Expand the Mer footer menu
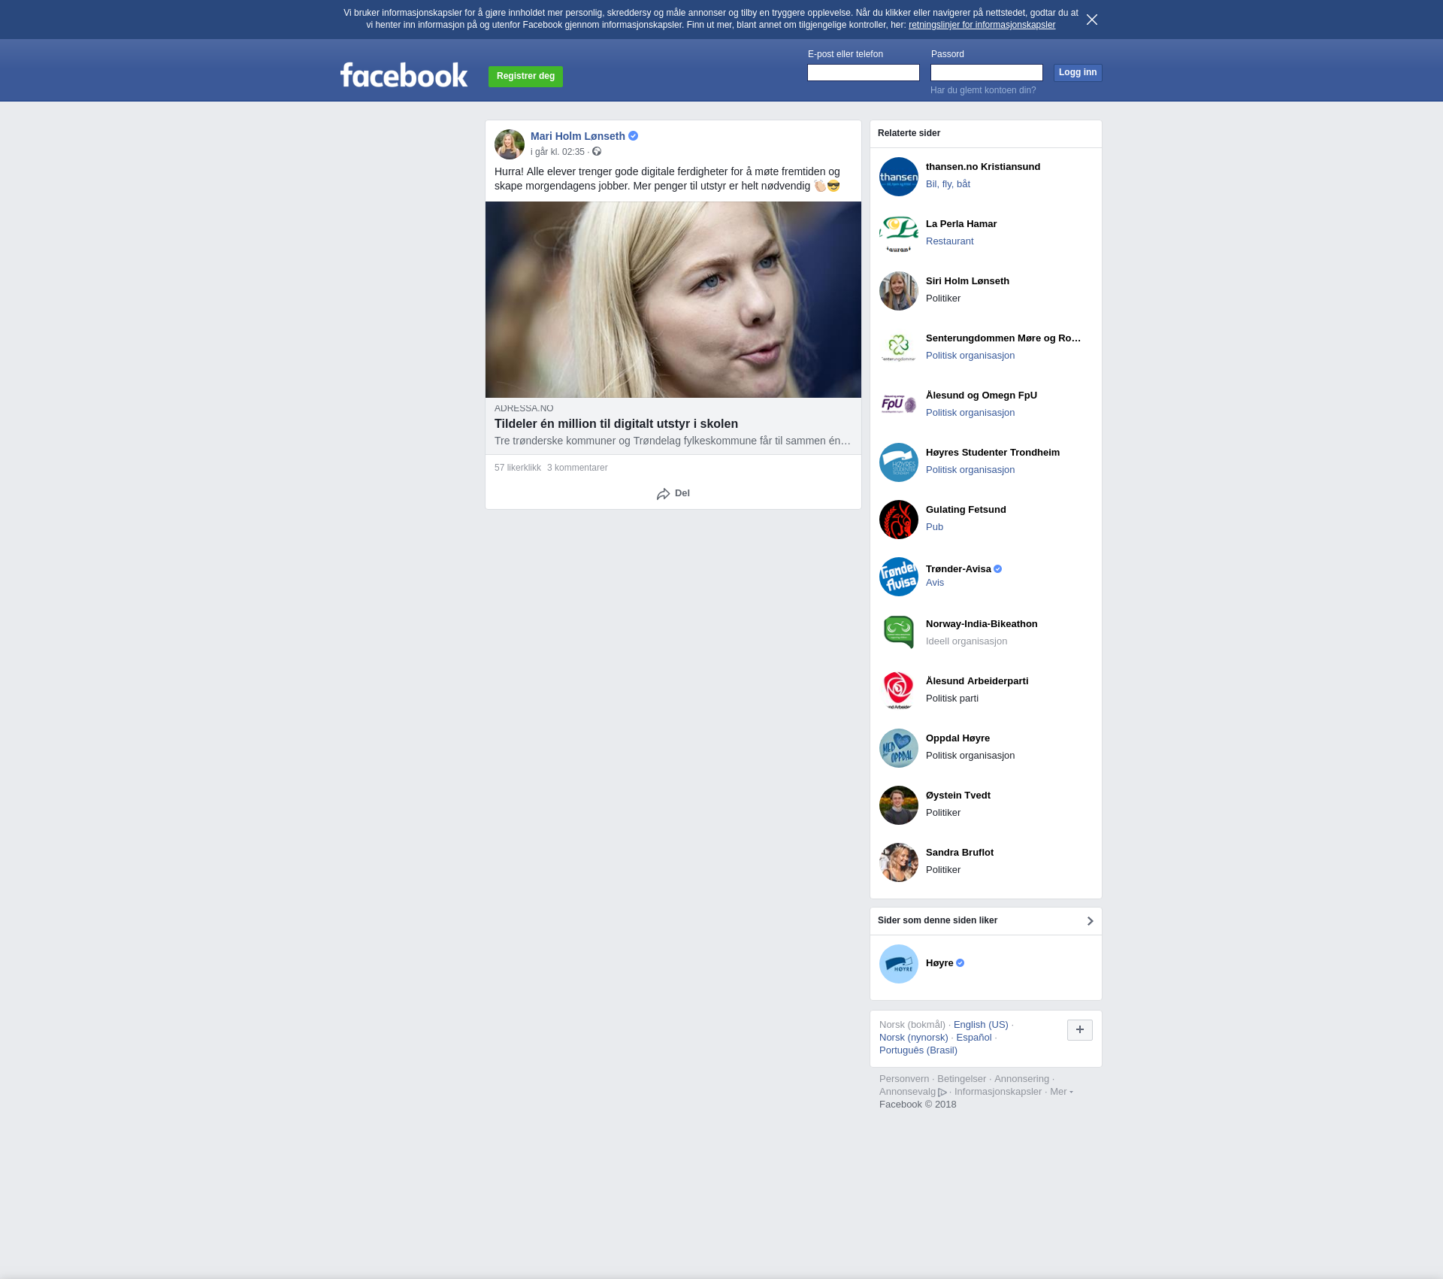This screenshot has width=1443, height=1279. point(1060,1092)
